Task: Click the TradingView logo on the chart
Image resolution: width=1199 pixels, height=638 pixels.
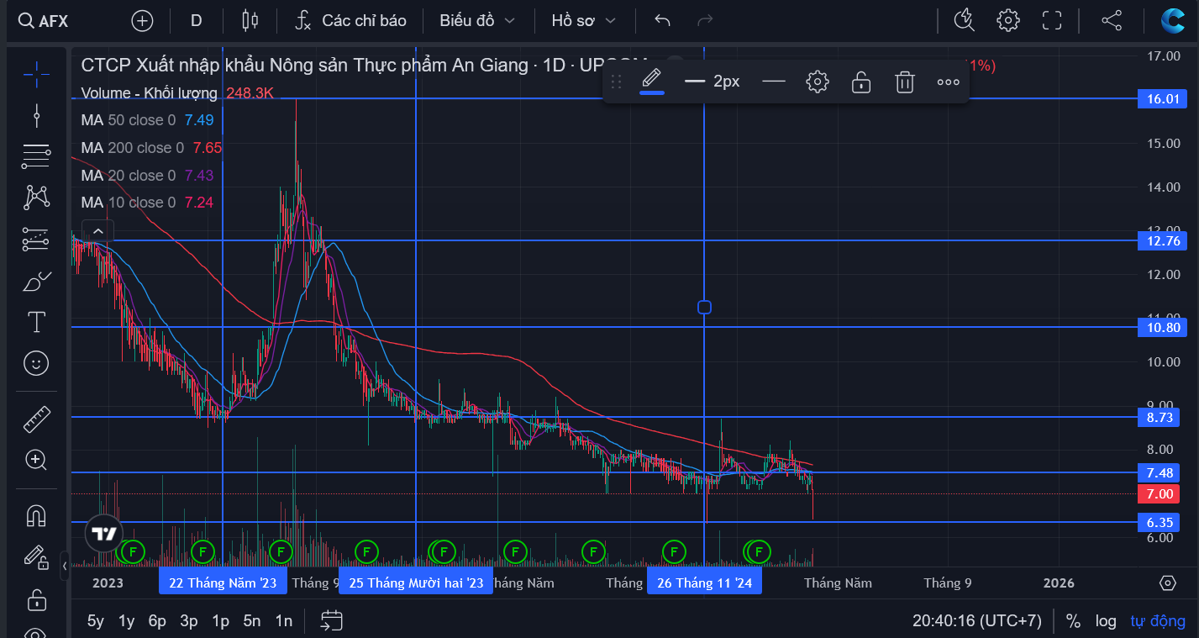Action: 104,534
